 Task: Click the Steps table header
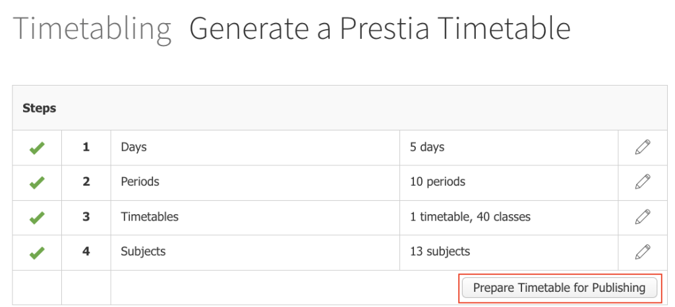coord(39,108)
